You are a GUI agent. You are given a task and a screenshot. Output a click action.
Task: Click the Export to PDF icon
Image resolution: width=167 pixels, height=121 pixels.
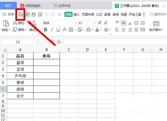(27, 14)
